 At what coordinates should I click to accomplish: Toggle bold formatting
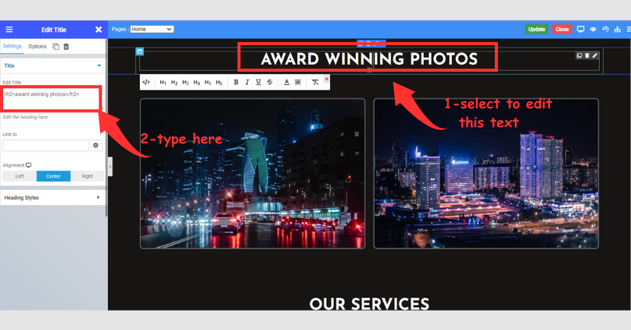tap(236, 82)
